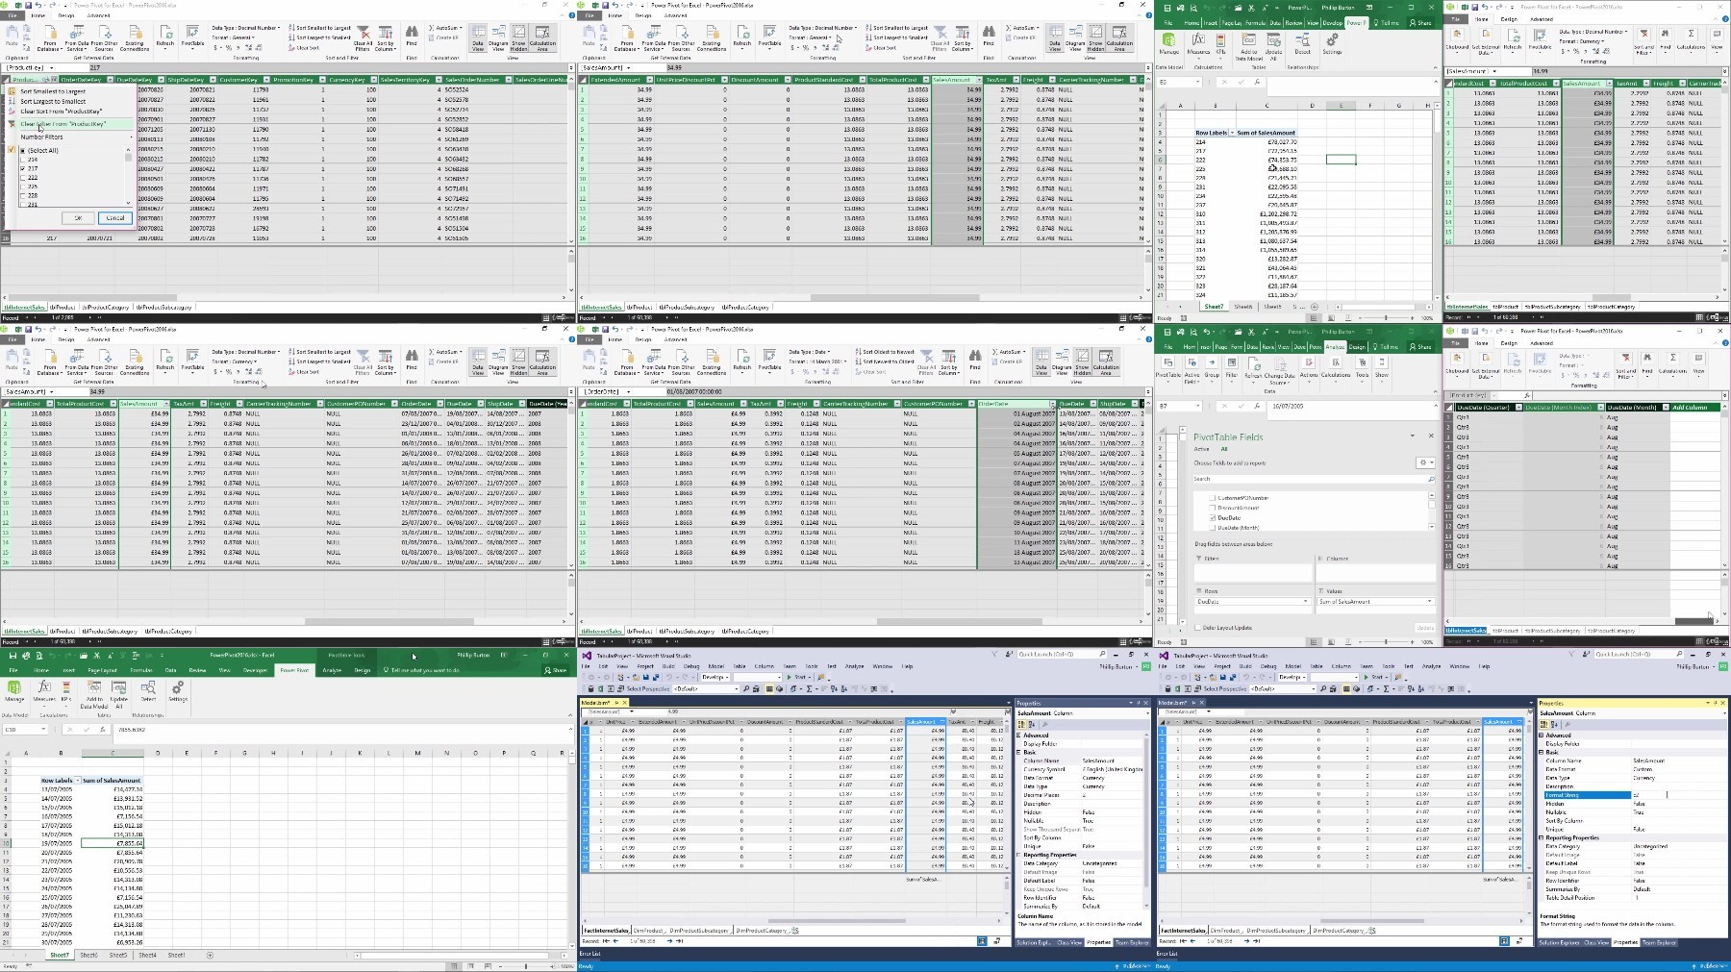
Task: Open DueDate dropdown in Rows area
Action: [x=1305, y=602]
